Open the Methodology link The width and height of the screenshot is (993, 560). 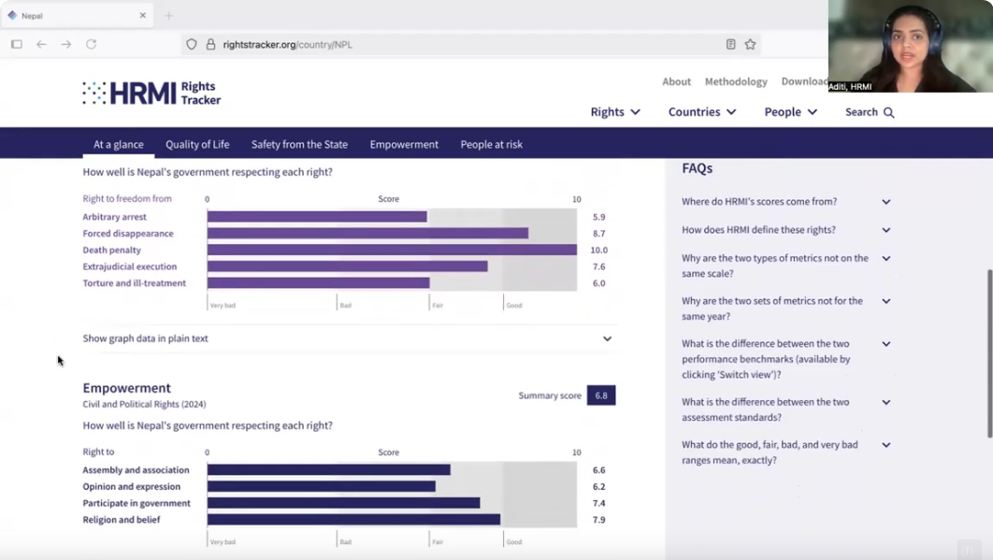[736, 81]
